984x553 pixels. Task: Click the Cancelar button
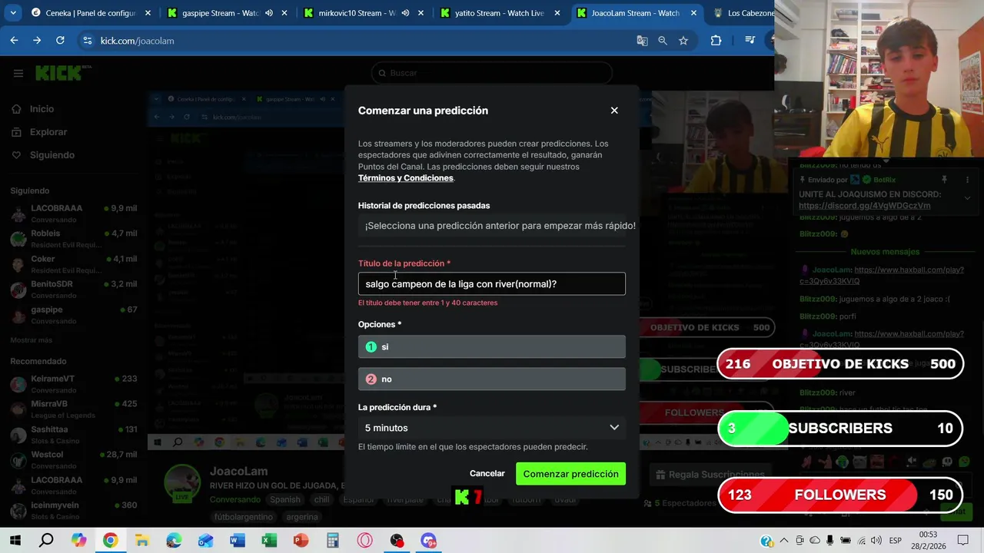pos(487,474)
